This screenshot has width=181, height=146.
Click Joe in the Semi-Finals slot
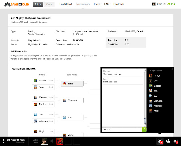pos(72,117)
